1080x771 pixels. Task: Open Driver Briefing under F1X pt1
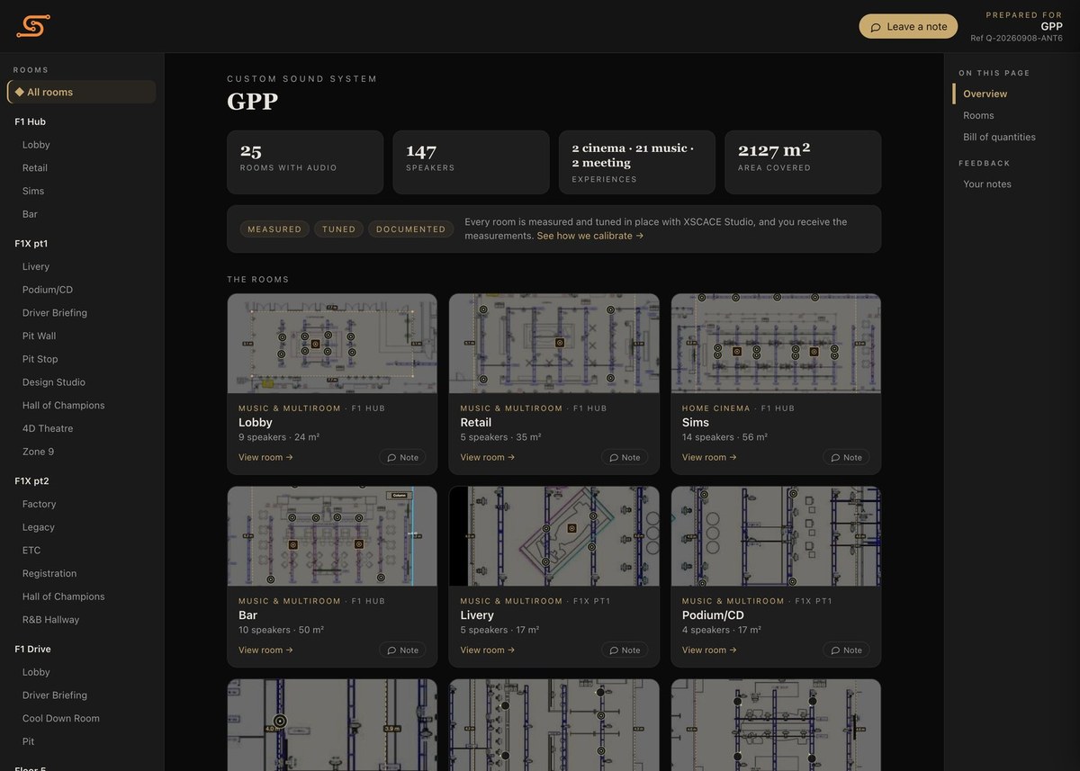(55, 313)
